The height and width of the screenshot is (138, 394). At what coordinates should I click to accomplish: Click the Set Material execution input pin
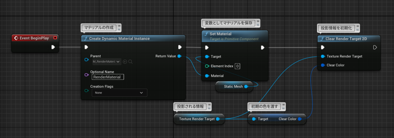pos(207,47)
